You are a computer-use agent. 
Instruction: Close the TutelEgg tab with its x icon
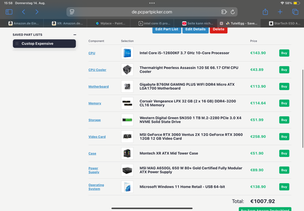pos(221,24)
